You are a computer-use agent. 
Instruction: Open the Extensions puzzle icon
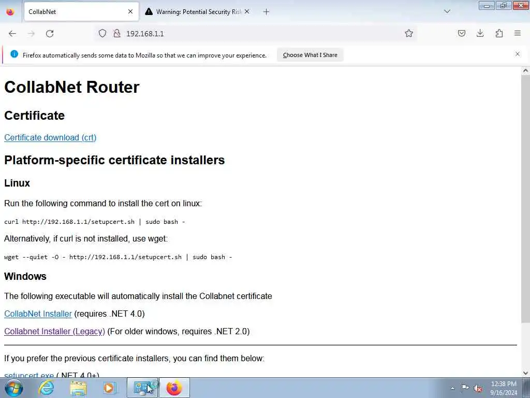pyautogui.click(x=499, y=33)
